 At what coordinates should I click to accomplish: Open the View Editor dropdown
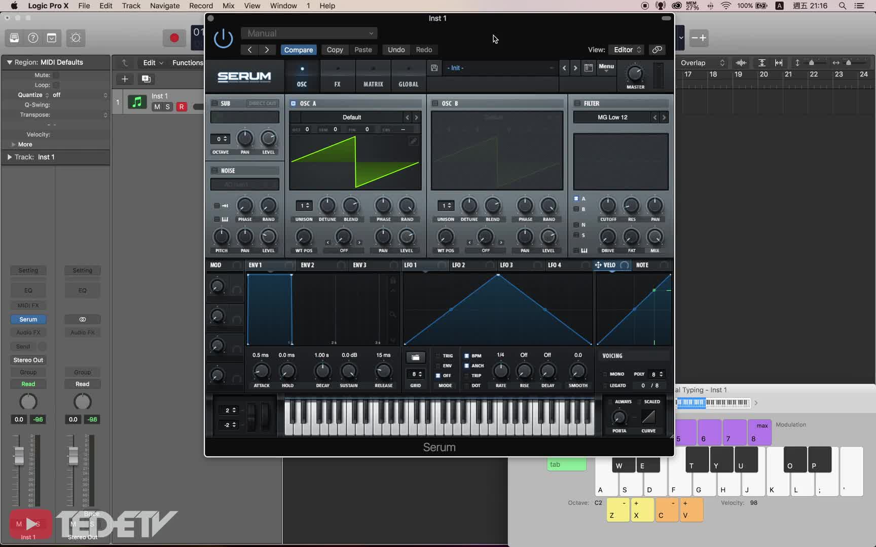pos(627,50)
